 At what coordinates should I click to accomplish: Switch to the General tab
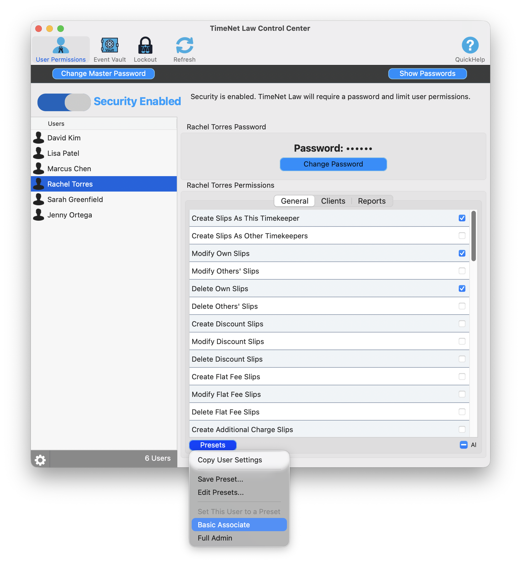coord(294,201)
